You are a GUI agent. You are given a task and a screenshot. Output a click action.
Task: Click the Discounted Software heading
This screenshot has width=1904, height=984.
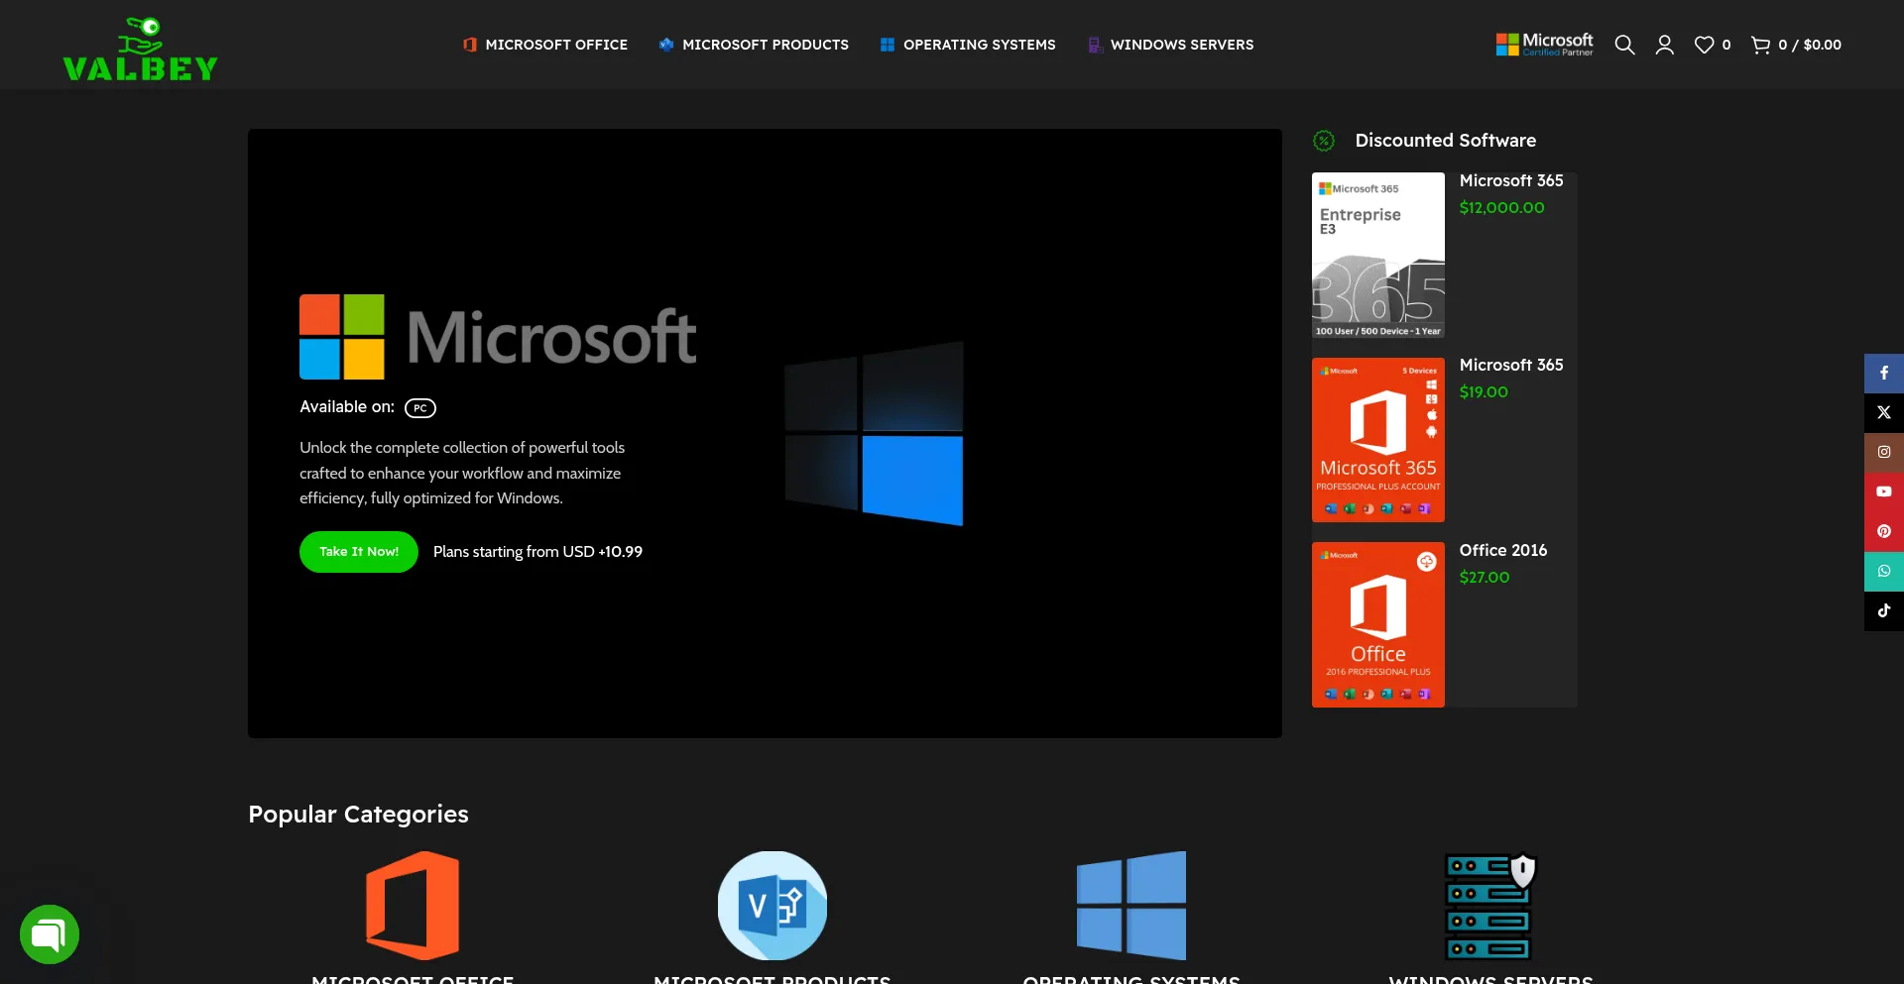click(x=1446, y=141)
